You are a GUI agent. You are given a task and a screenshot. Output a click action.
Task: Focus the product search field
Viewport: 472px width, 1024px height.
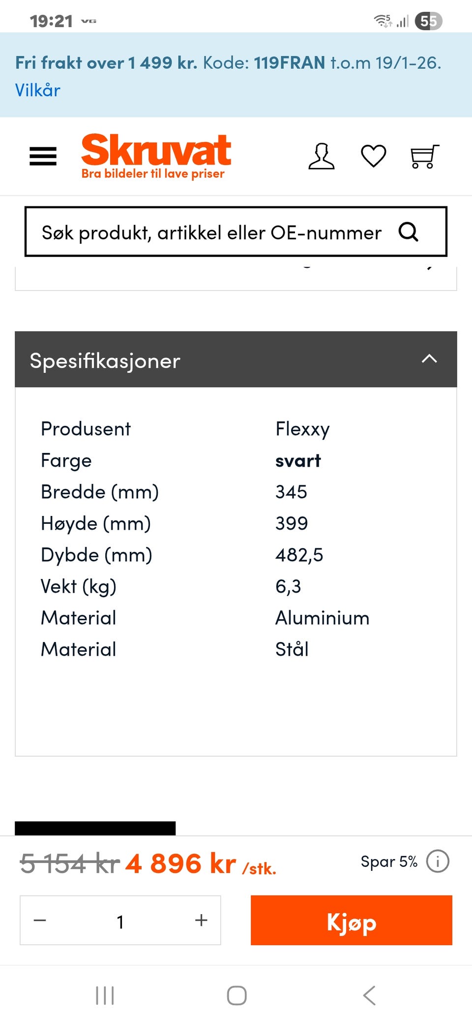(211, 232)
